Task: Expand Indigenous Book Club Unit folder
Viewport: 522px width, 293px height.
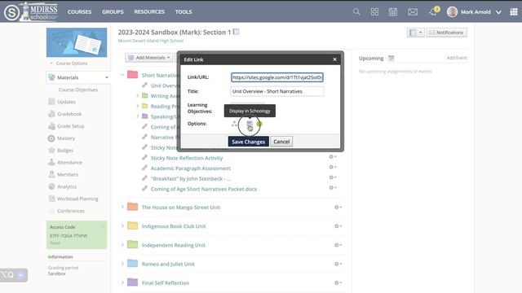Action: [122, 226]
